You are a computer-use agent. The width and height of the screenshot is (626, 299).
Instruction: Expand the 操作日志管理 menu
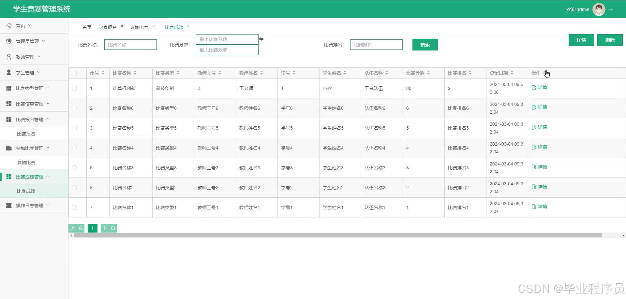(48, 205)
